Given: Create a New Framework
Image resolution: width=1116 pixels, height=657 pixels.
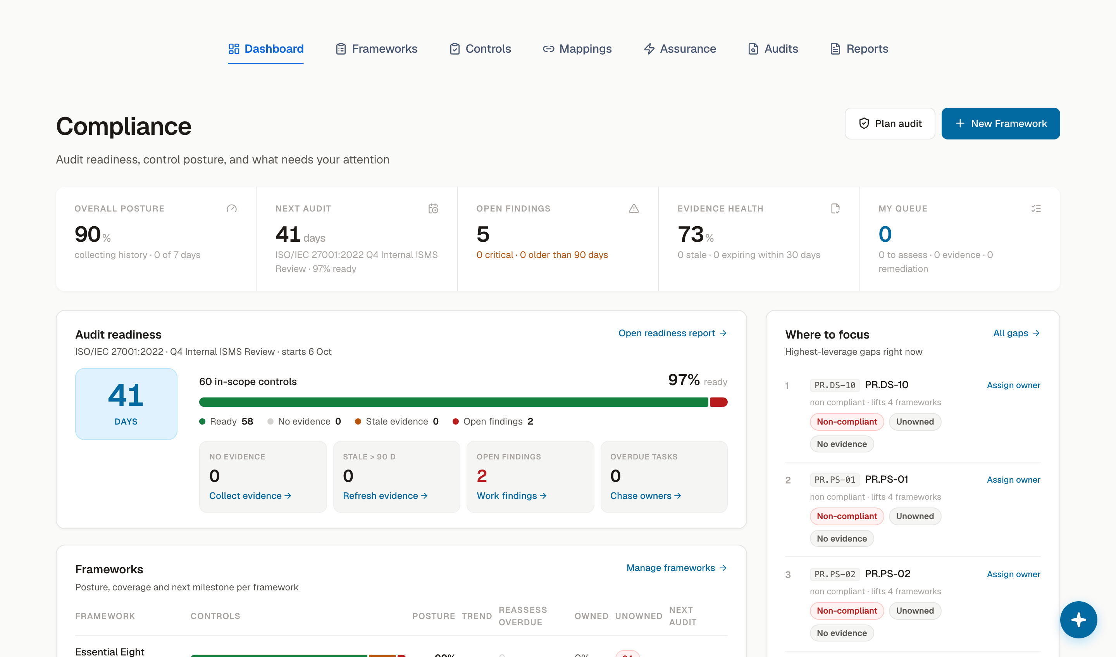Looking at the screenshot, I should 1001,124.
